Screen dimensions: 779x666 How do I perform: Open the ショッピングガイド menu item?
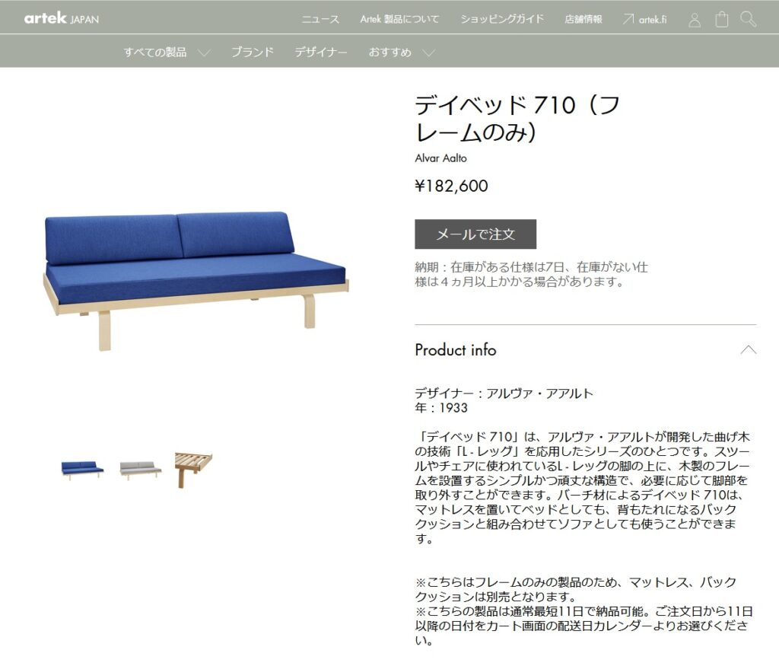[502, 19]
